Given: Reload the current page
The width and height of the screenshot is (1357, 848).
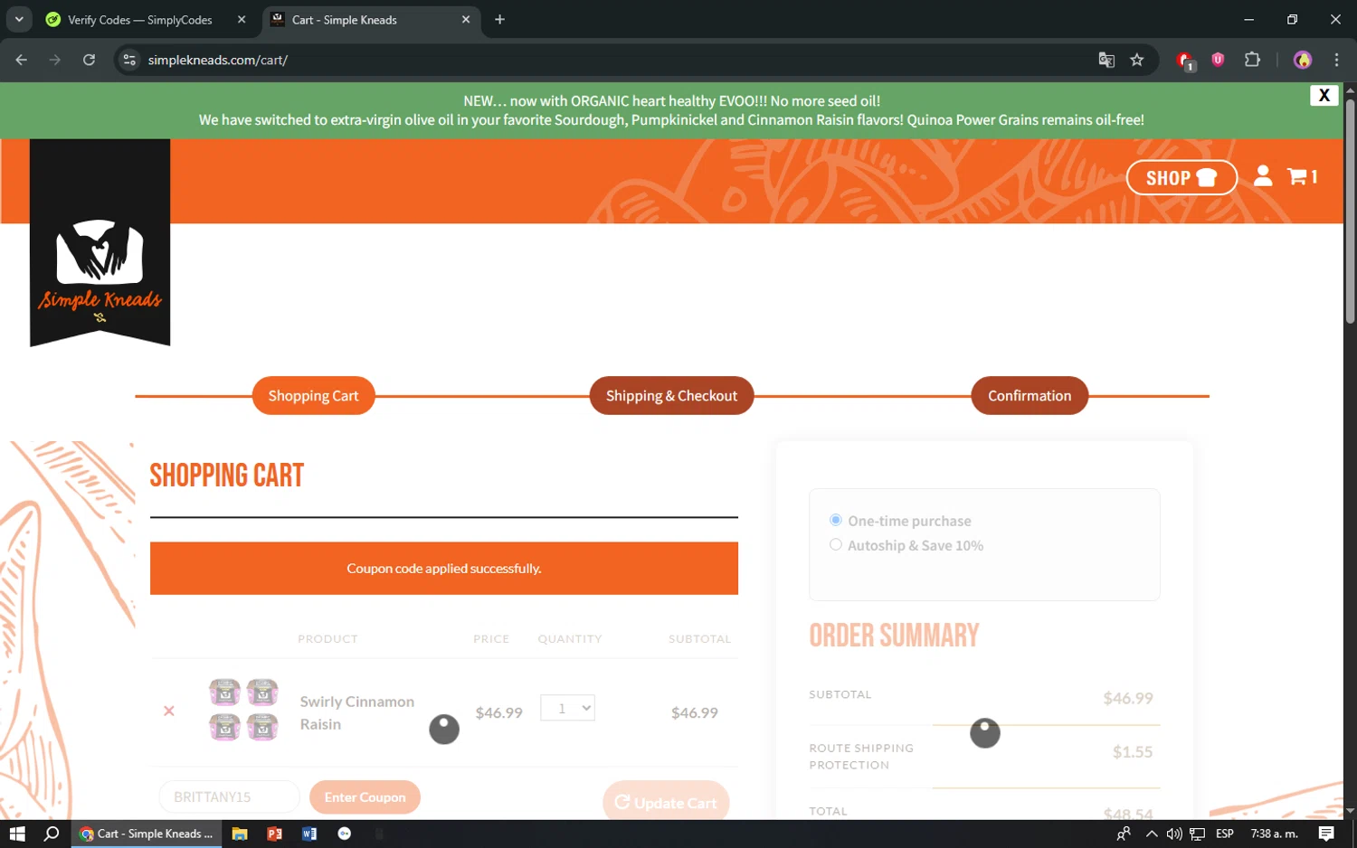Looking at the screenshot, I should pyautogui.click(x=89, y=60).
